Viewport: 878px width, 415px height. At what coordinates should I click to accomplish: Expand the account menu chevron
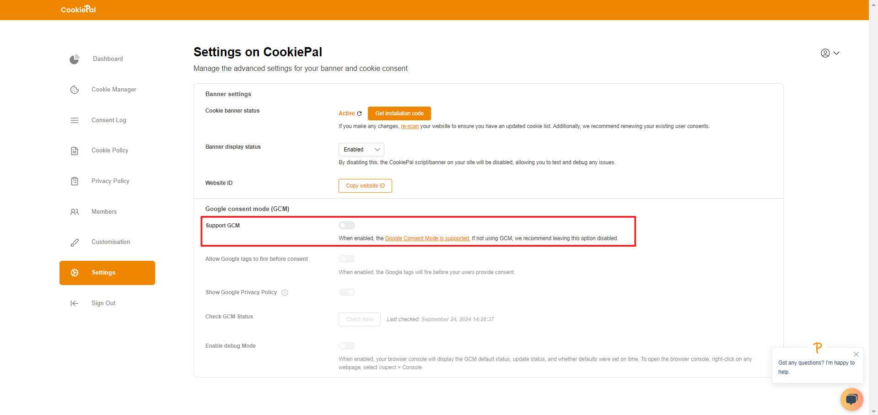(836, 53)
